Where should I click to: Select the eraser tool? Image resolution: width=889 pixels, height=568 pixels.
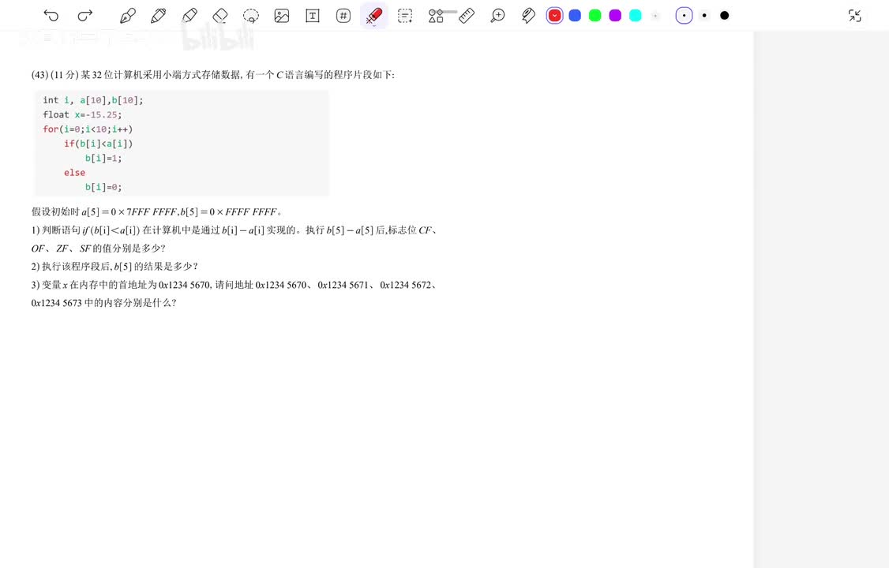pyautogui.click(x=220, y=15)
